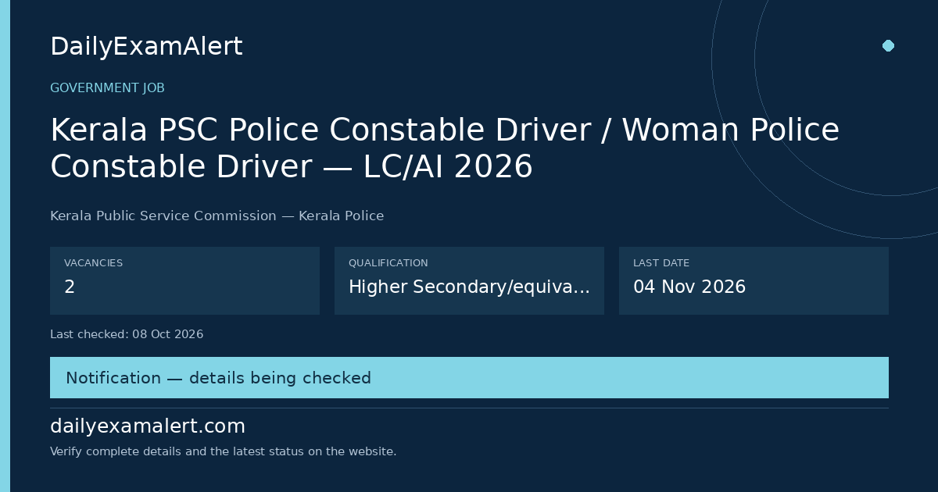This screenshot has width=938, height=492.
Task: Click the Notification — details being checked banner
Action: click(469, 378)
